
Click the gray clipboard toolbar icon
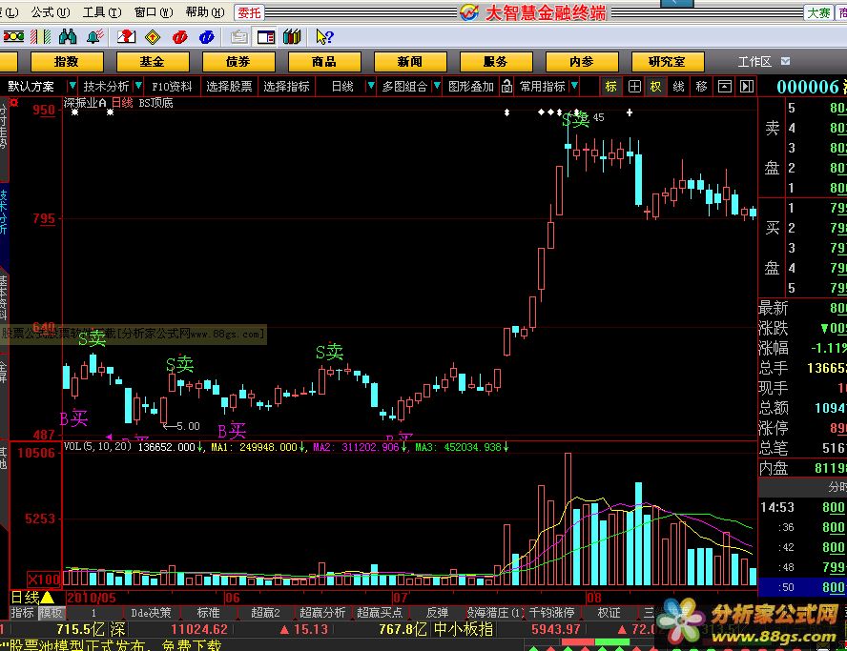click(238, 37)
